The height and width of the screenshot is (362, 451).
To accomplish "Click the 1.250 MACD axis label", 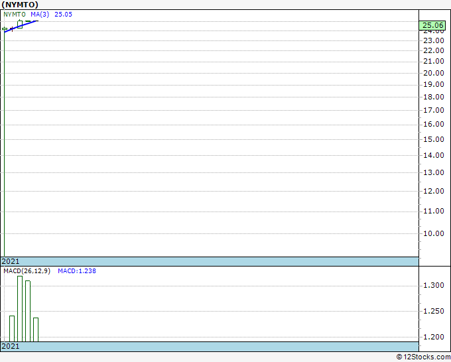I will (434, 312).
